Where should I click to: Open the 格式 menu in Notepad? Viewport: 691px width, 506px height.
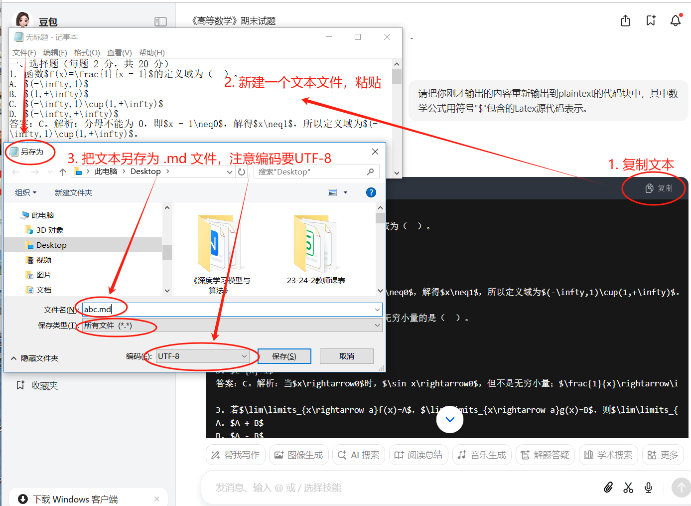click(86, 52)
